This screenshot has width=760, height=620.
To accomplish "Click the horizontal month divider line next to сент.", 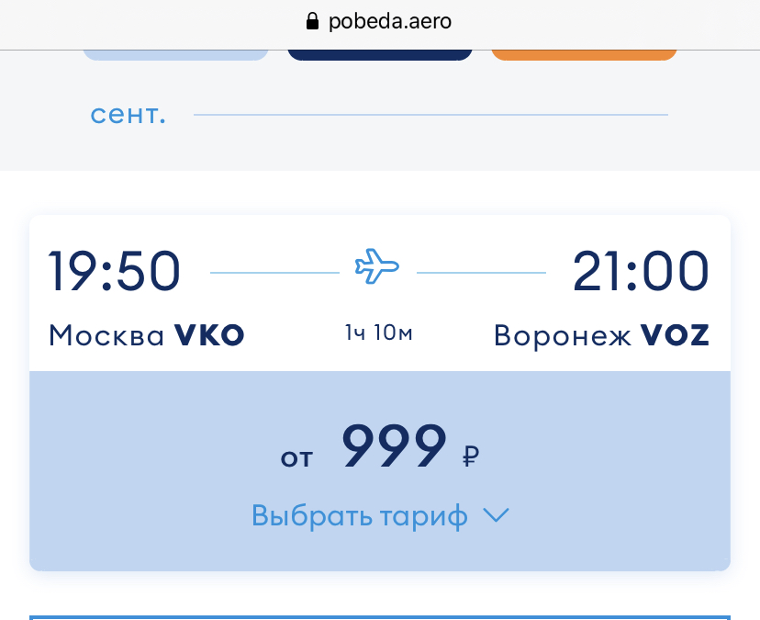I will [430, 115].
